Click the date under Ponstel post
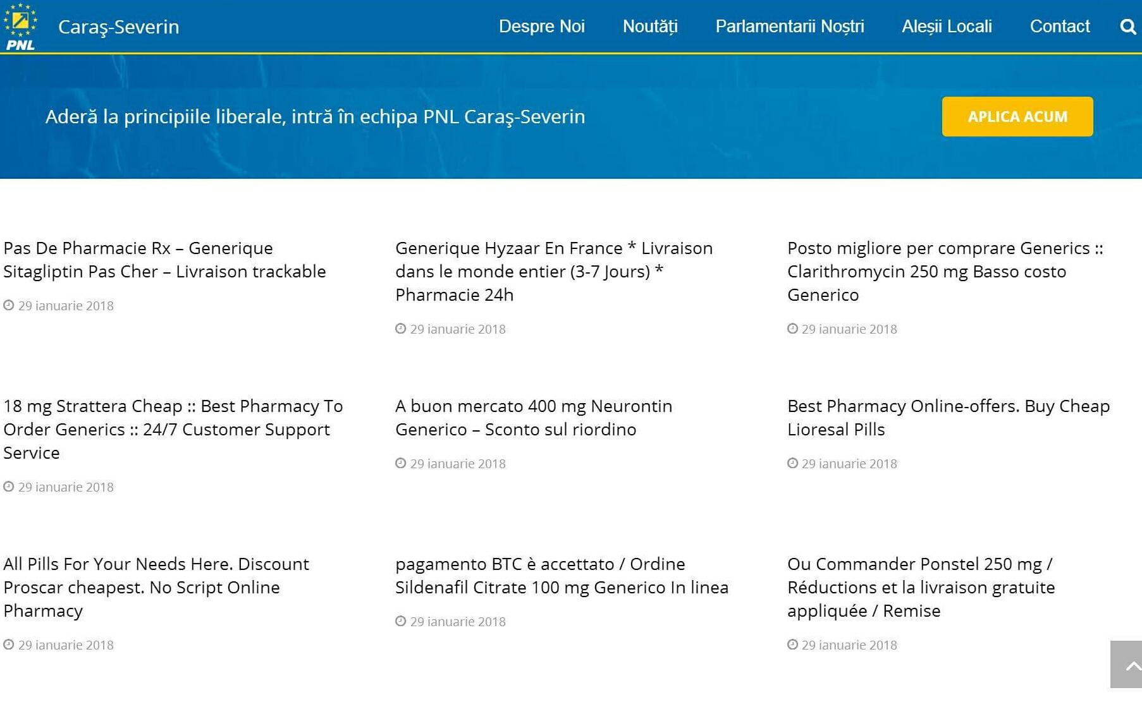The image size is (1142, 702). click(849, 645)
